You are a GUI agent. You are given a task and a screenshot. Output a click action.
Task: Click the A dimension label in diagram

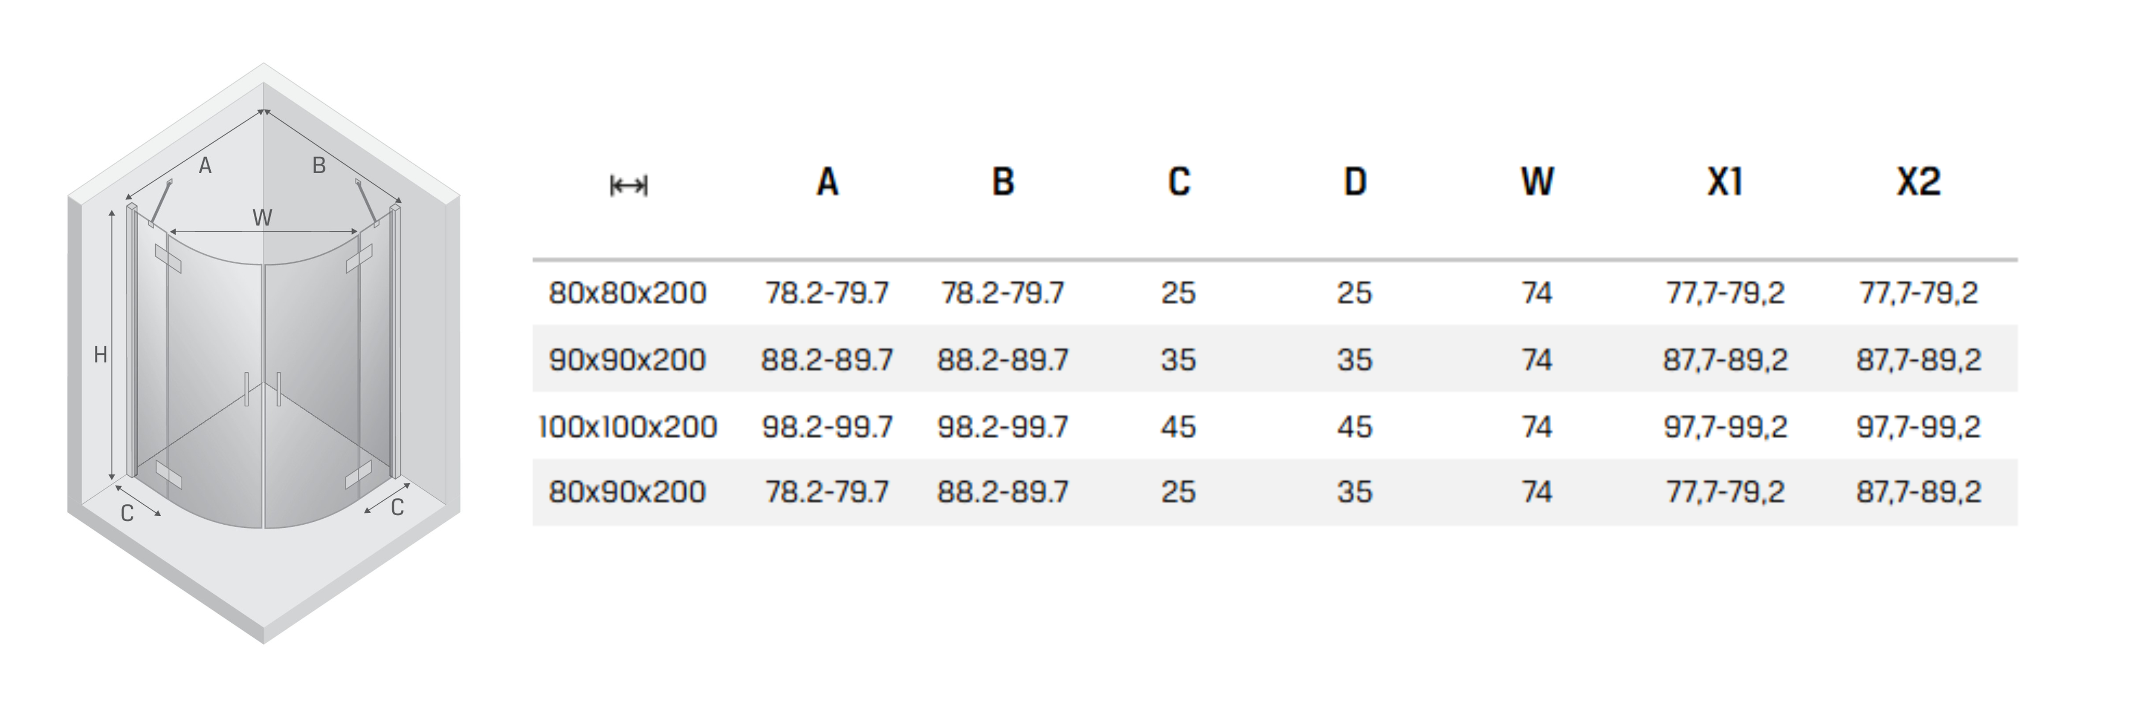coord(205,166)
